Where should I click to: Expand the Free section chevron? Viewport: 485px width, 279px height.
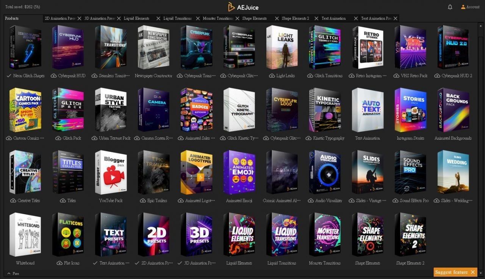9,273
